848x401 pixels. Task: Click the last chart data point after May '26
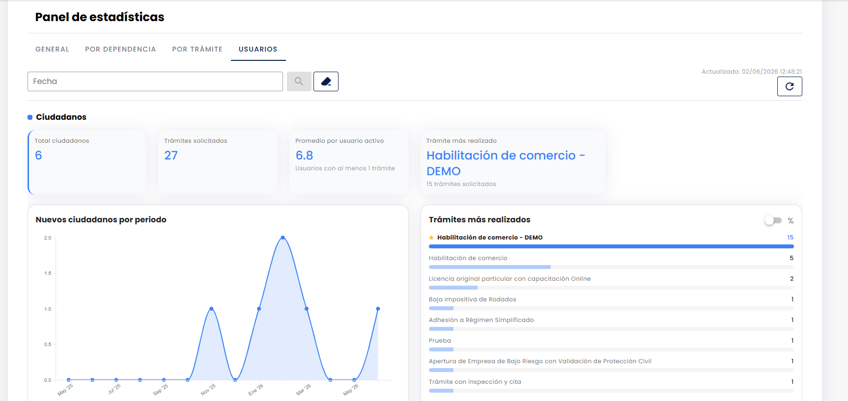click(378, 309)
